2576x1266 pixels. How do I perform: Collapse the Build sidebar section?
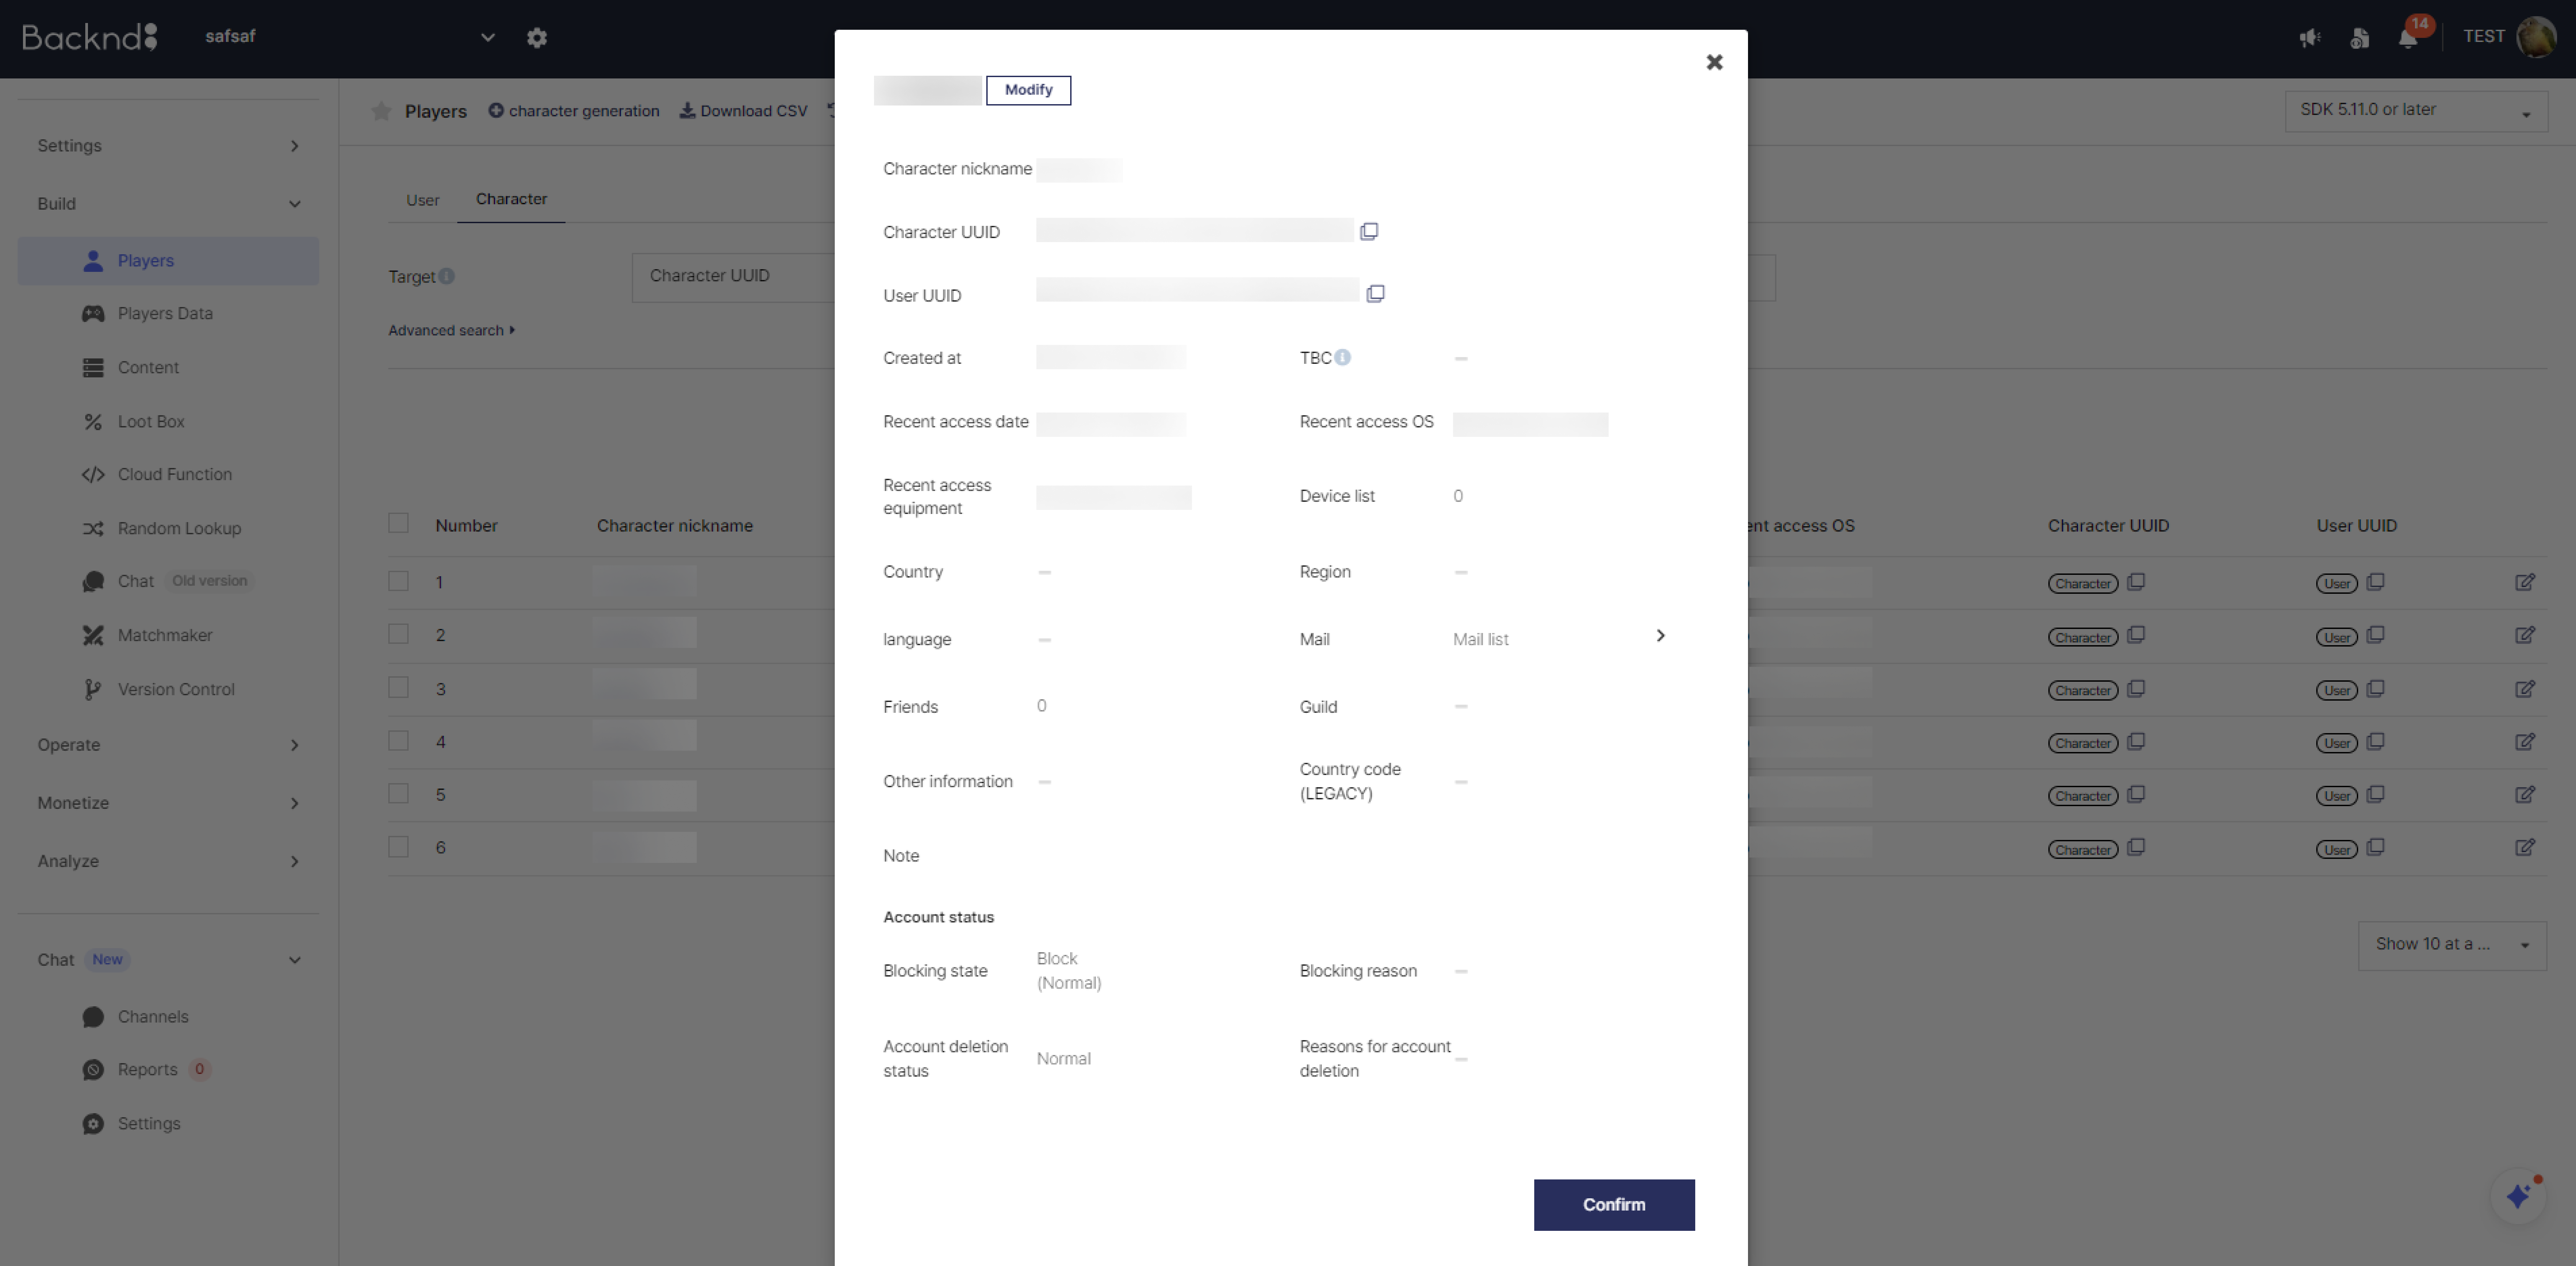point(168,204)
